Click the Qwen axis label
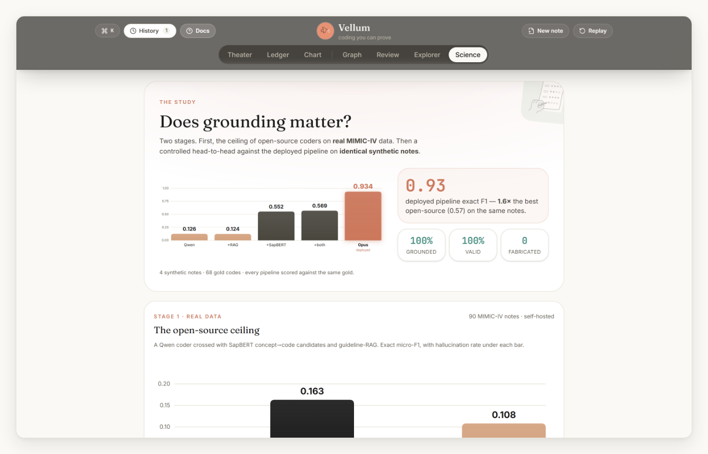Screen dimensions: 708x454 189,245
